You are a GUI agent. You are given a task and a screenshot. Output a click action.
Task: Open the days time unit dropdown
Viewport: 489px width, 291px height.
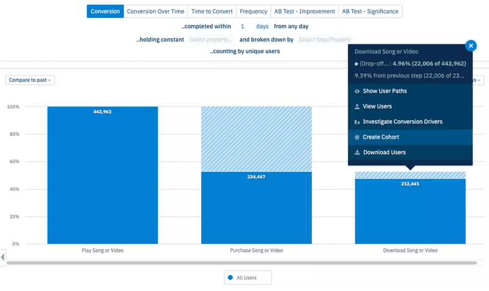click(262, 27)
